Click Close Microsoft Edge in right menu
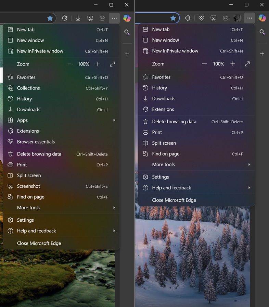This screenshot has width=269, height=307. (196, 200)
